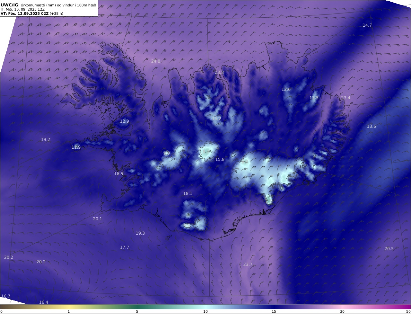The width and height of the screenshot is (411, 314).
Task: Click the 11.5 value label
Action: 314,98
